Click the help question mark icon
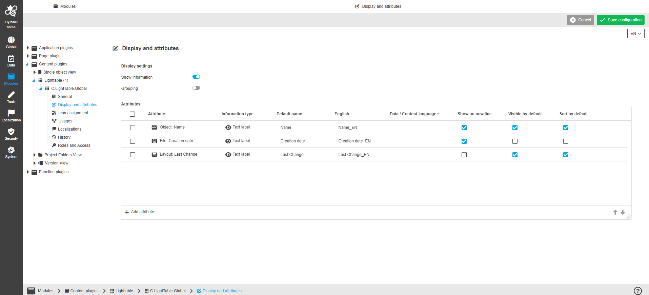Screen dimensions: 649x295 tap(637, 291)
